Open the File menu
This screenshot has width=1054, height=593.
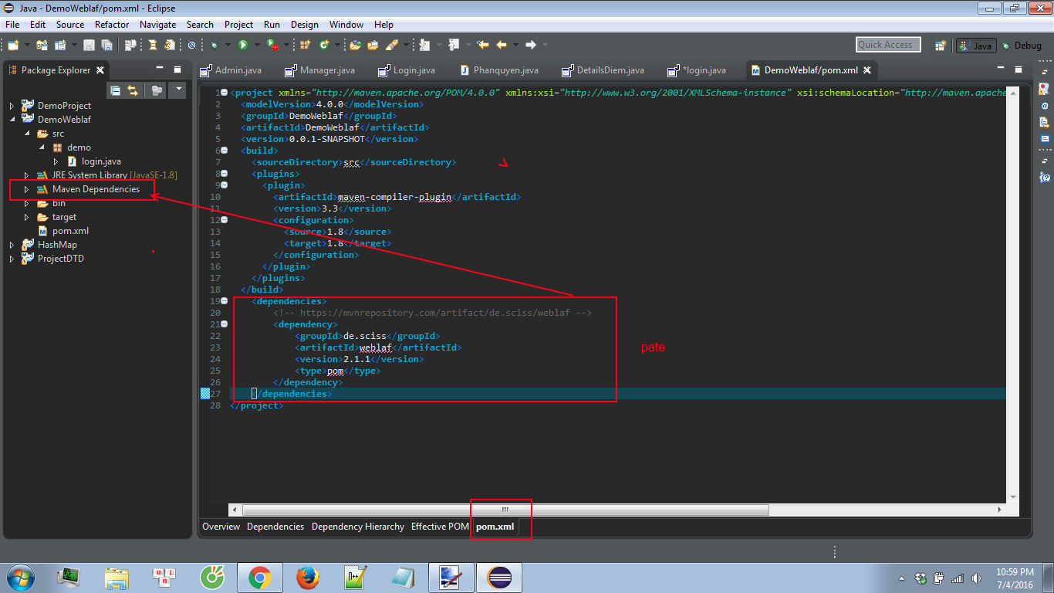click(x=12, y=25)
